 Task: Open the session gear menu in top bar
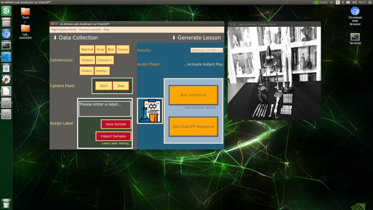(370, 2)
